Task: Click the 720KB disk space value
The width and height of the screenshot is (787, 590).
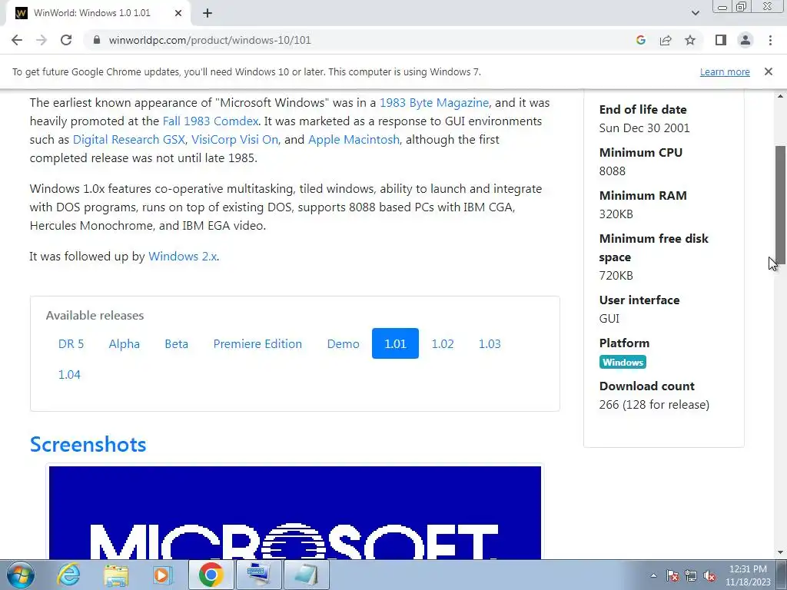Action: click(616, 276)
